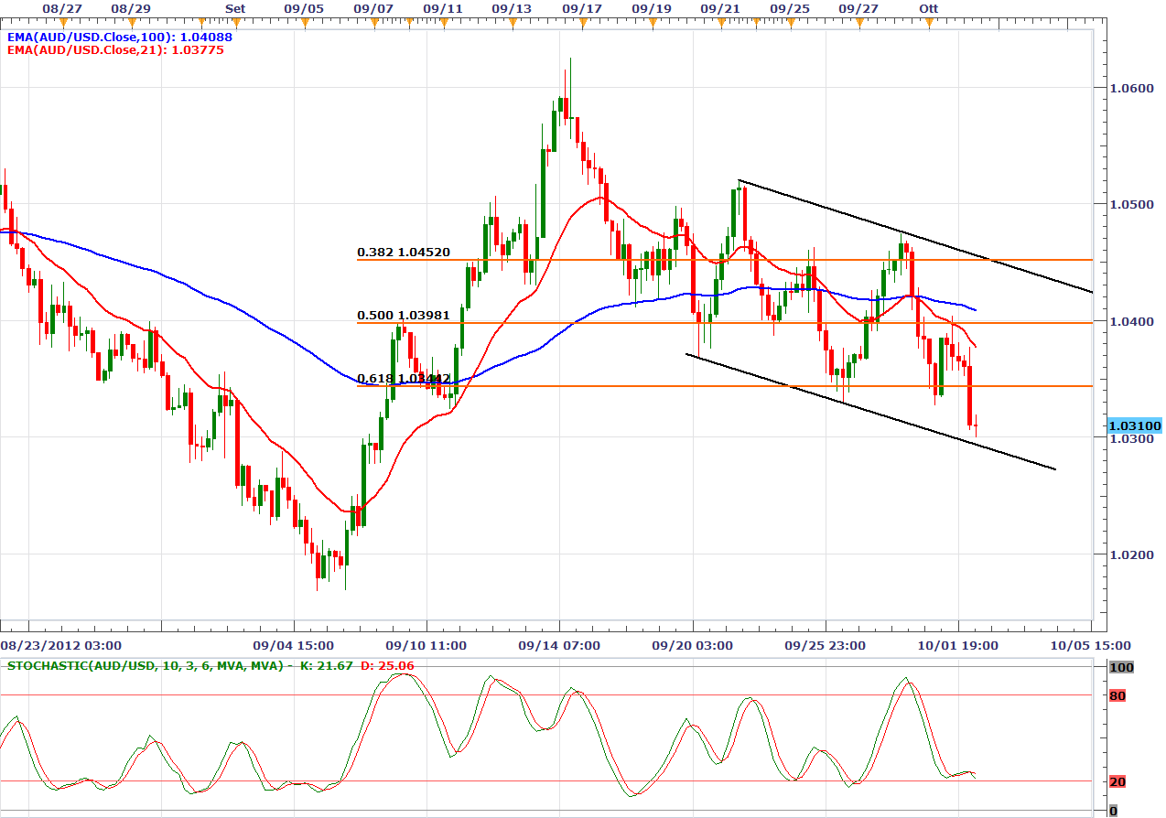Select the orange marker below Ott
Screen dimensions: 1166x818
pyautogui.click(x=929, y=20)
